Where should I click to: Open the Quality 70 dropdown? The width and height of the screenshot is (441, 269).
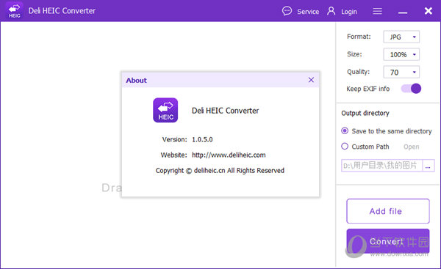pyautogui.click(x=401, y=72)
